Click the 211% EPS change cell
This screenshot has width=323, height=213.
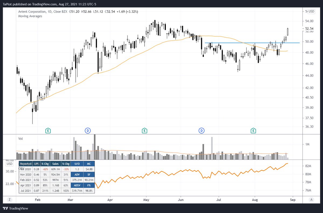click(45, 191)
